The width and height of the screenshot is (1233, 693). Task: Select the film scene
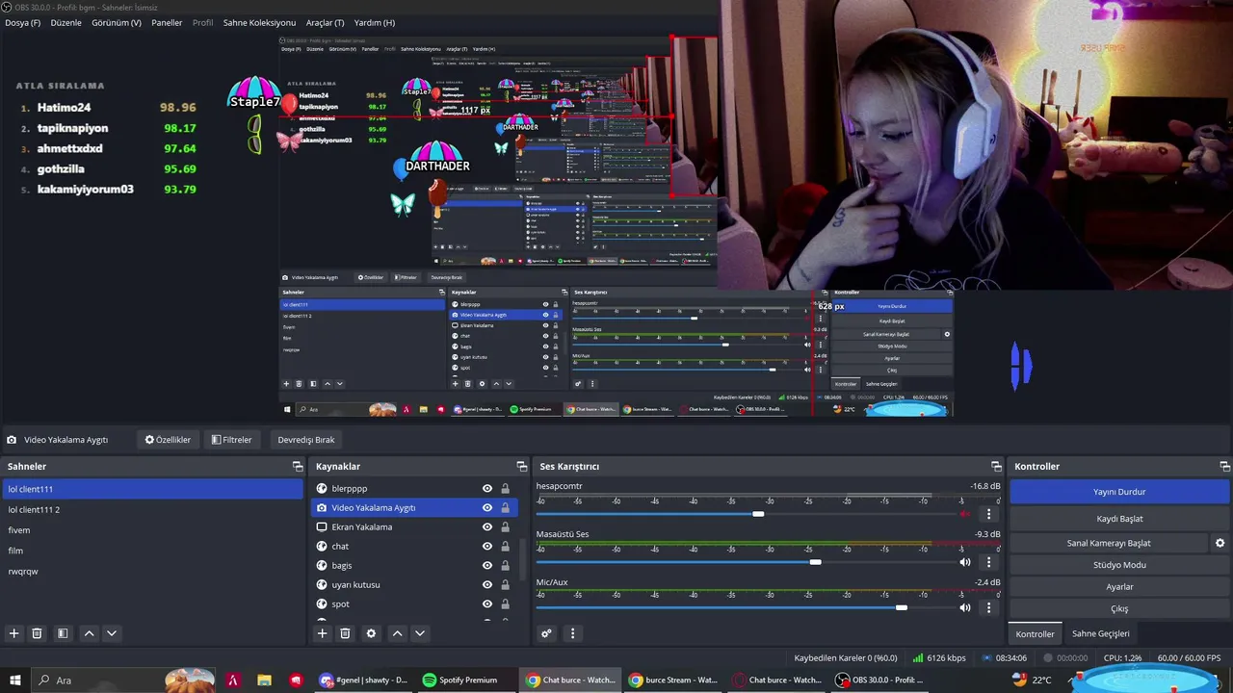(152, 551)
